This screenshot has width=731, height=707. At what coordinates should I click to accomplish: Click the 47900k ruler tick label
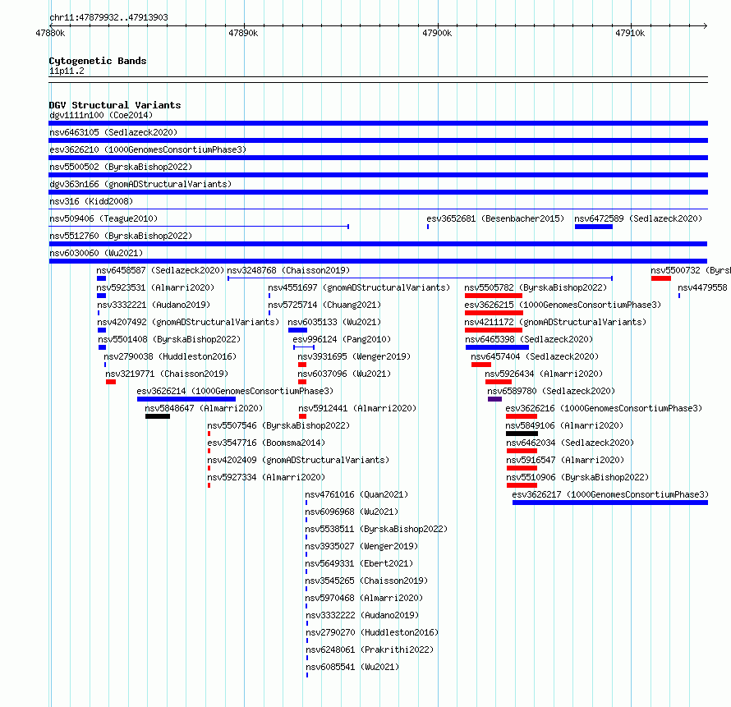tap(437, 33)
